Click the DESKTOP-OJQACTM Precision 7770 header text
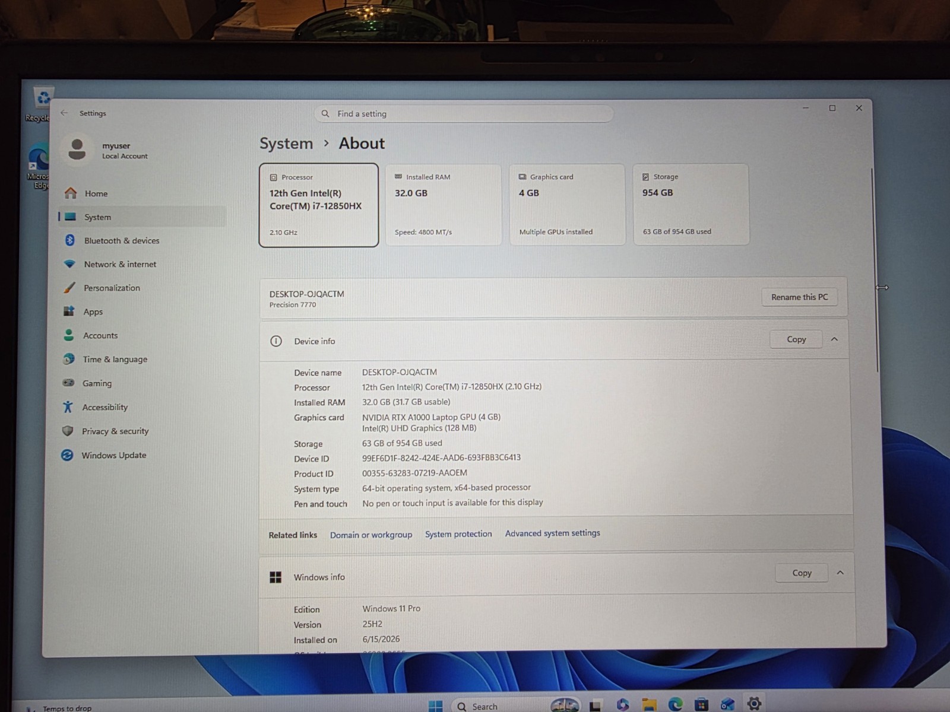The image size is (950, 712). (x=307, y=298)
